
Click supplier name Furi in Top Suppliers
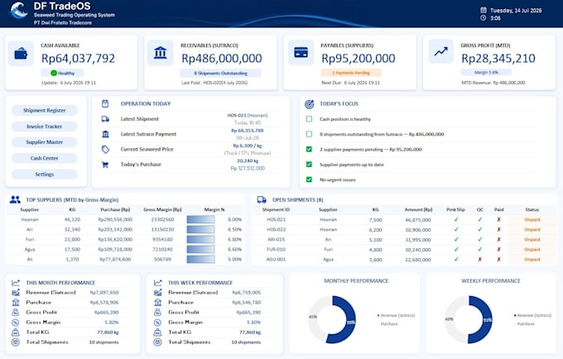click(30, 239)
